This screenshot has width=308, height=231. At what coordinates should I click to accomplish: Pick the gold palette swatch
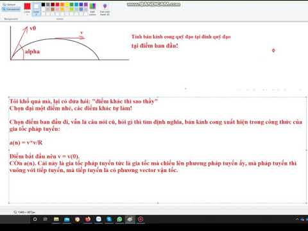[62, 9]
